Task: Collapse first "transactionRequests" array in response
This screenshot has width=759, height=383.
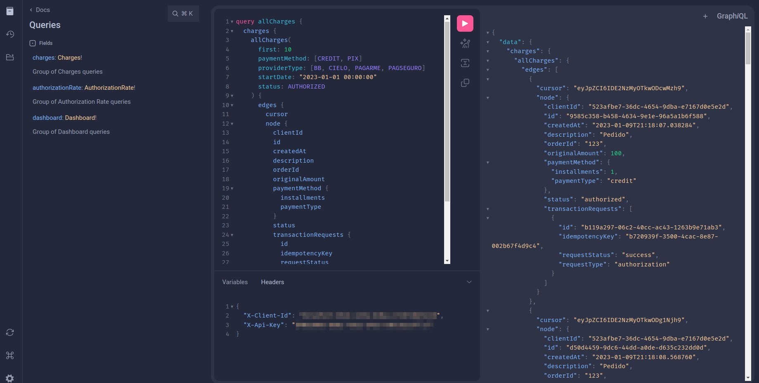Action: [488, 209]
